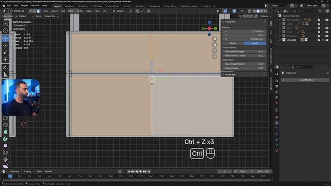Image resolution: width=331 pixels, height=186 pixels.
Task: Open the Keying dropdown in timeline
Action: pyautogui.click(x=29, y=172)
